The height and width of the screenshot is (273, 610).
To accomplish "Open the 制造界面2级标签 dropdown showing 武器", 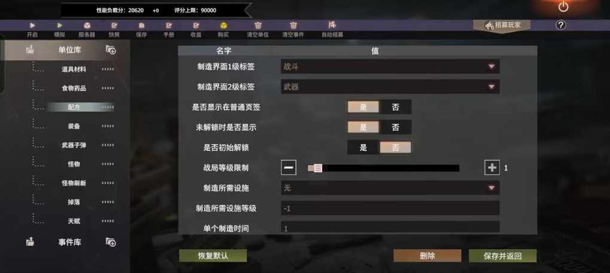I will (390, 87).
